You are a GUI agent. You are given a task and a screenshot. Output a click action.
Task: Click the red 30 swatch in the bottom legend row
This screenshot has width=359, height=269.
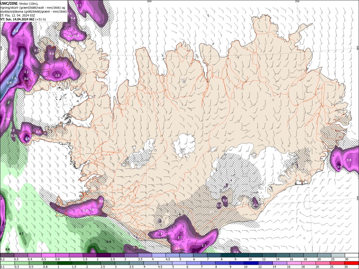[x=351, y=263]
